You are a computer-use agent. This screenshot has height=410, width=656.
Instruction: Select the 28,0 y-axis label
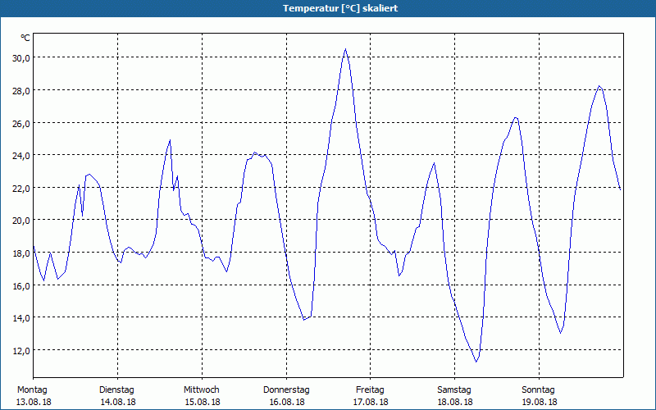pos(20,90)
